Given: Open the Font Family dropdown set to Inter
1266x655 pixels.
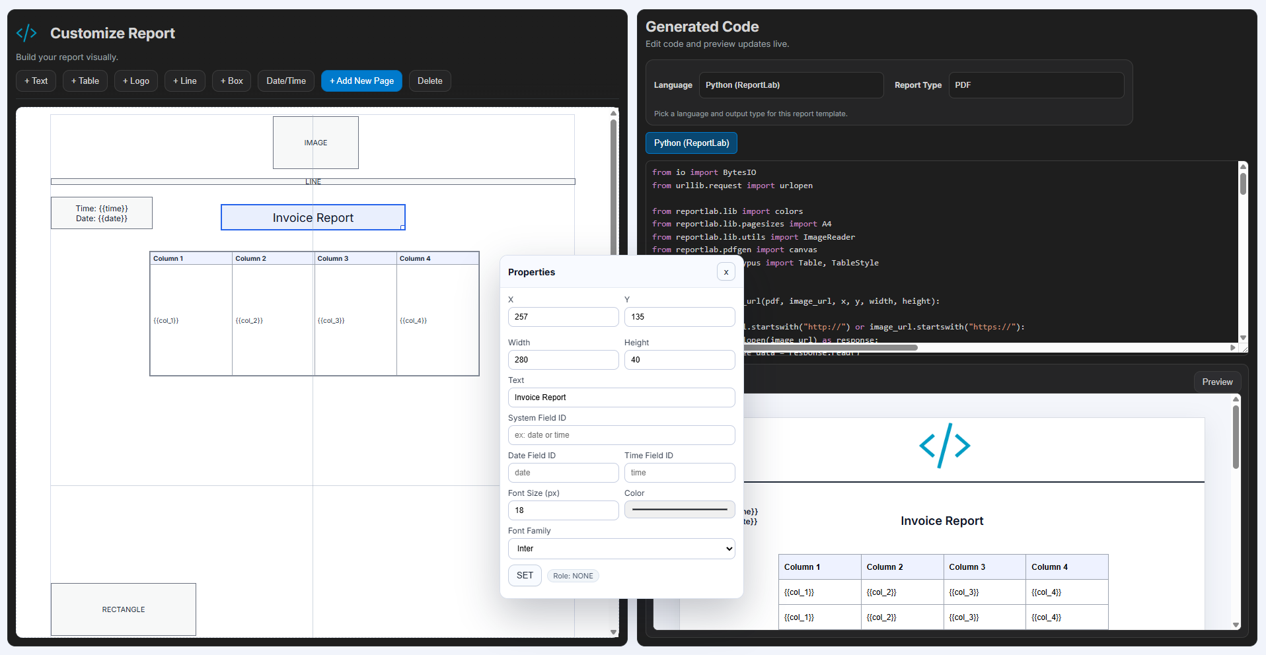Looking at the screenshot, I should click(x=620, y=548).
